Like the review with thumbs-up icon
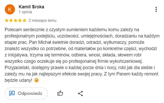The image size is (164, 103). pyautogui.click(x=60, y=93)
